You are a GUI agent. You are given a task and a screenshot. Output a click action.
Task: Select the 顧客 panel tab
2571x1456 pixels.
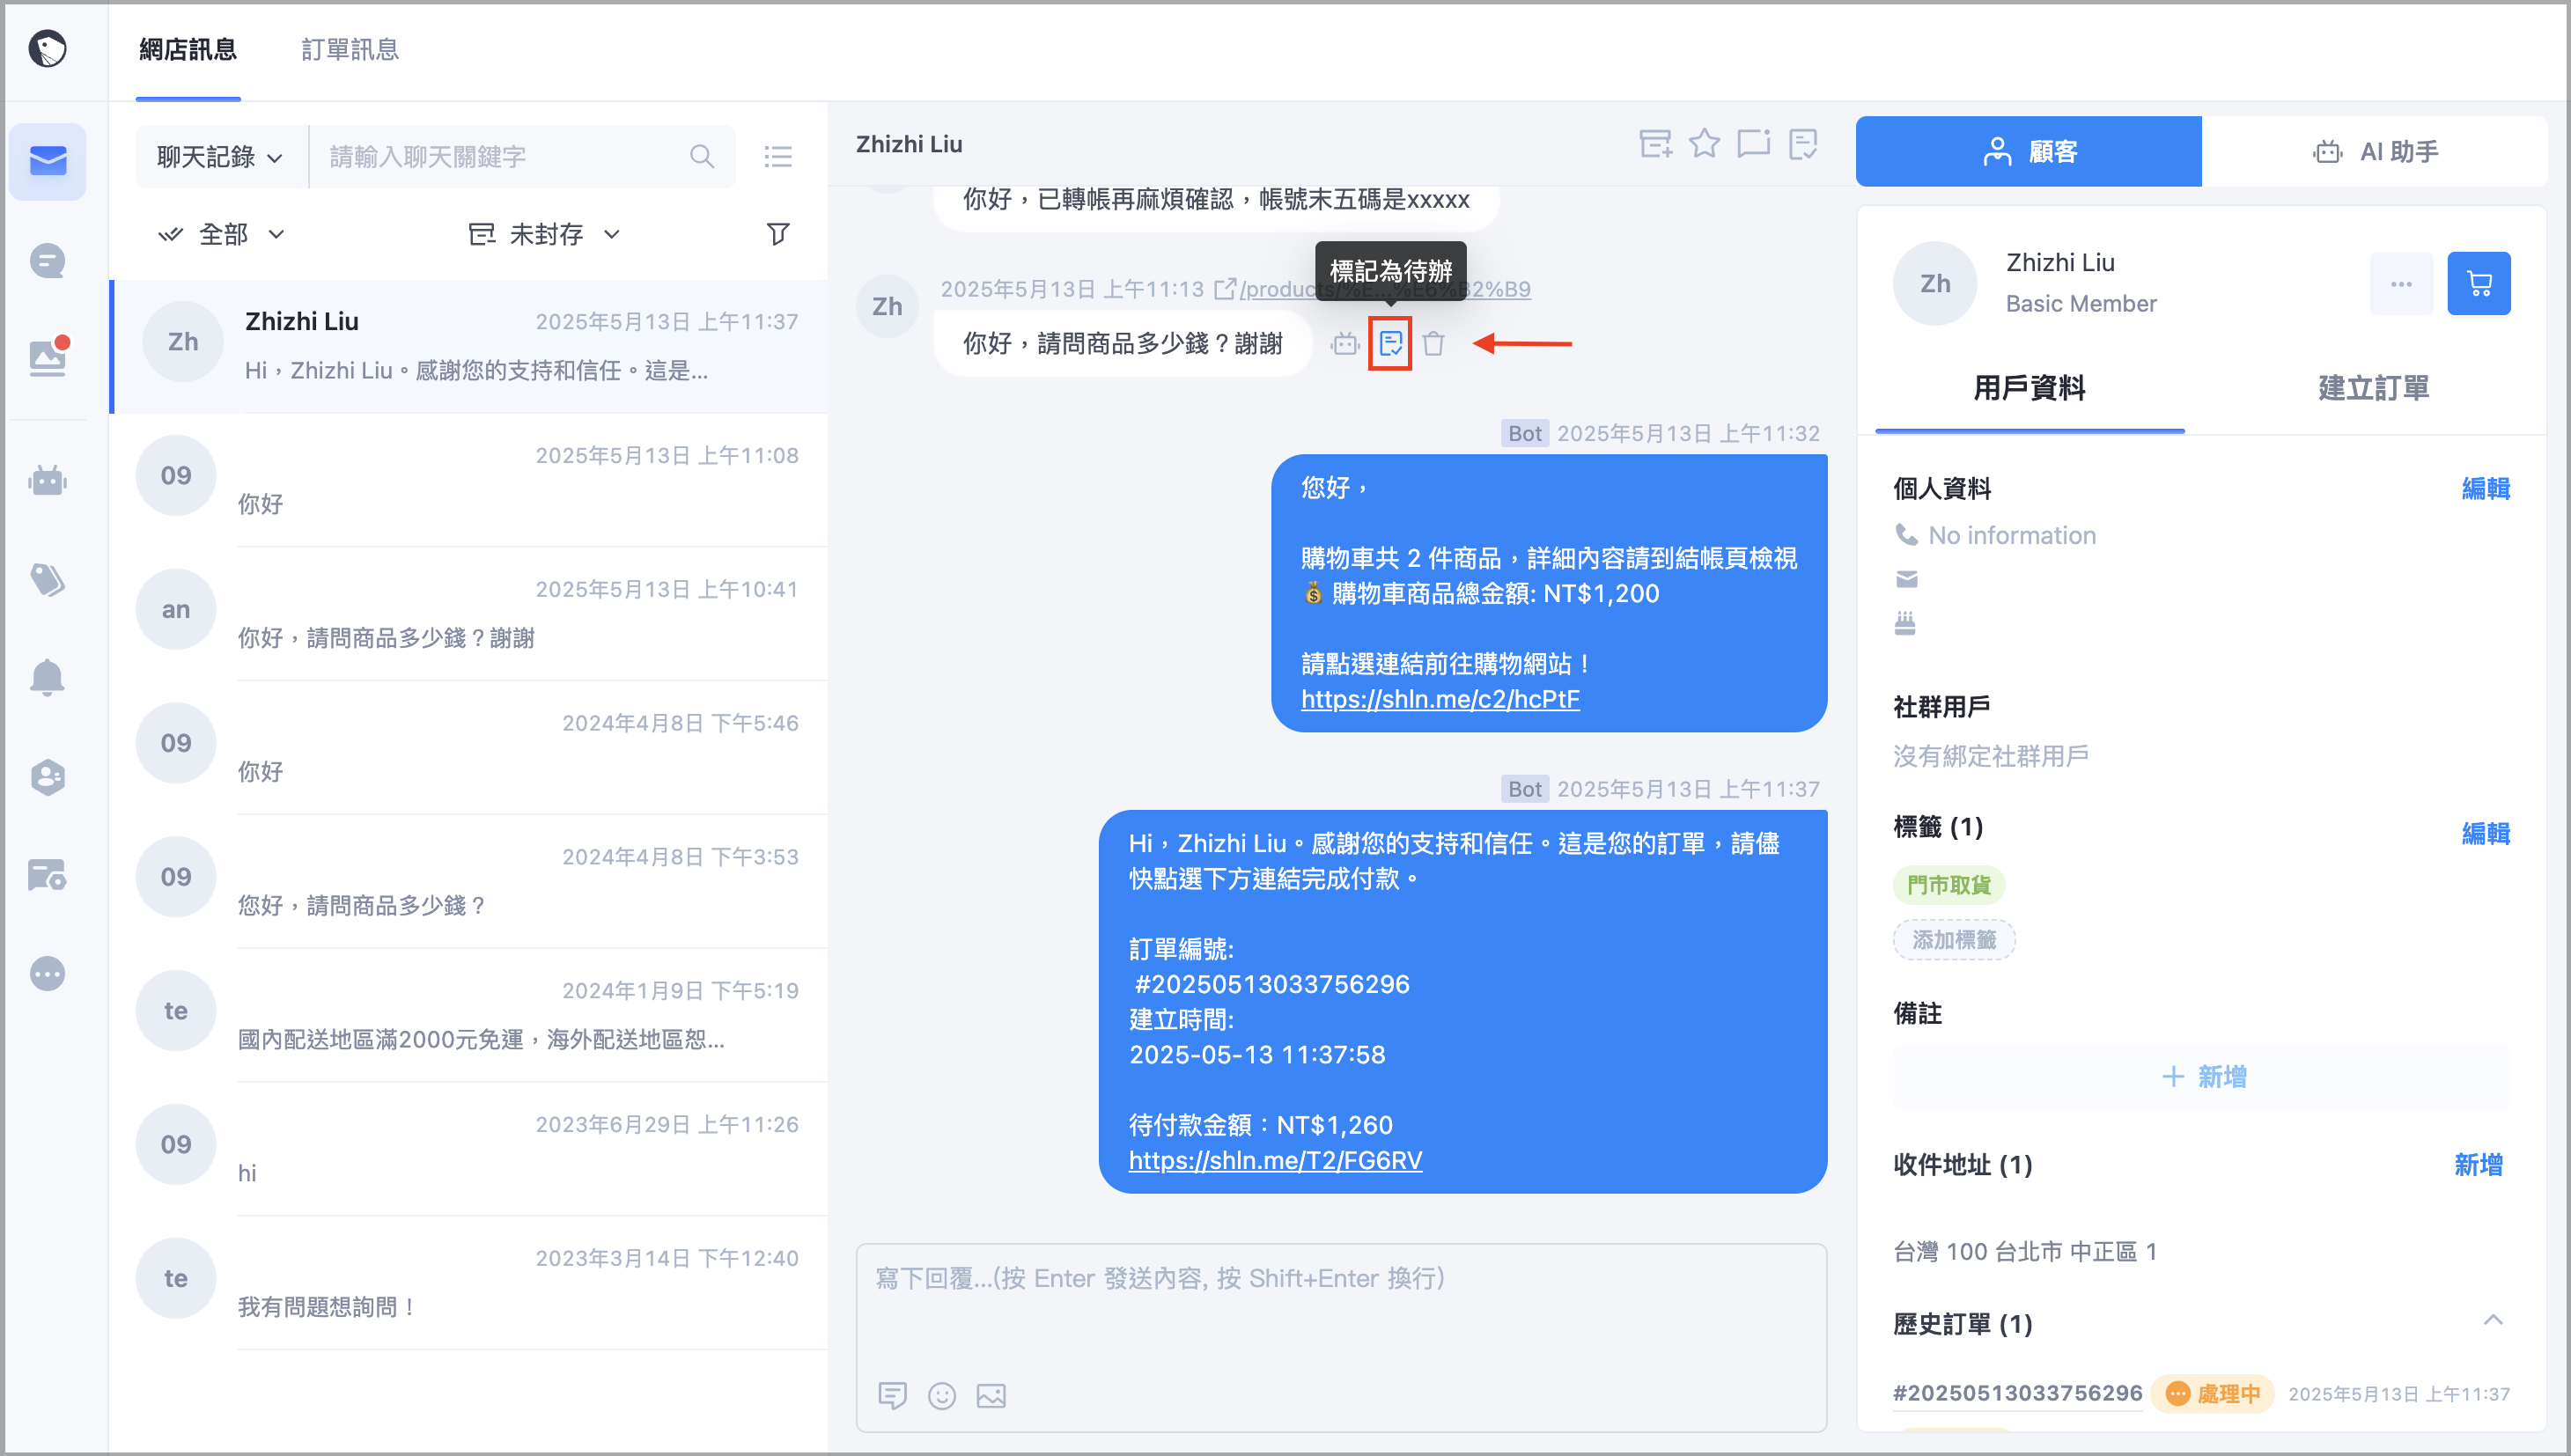2029,151
